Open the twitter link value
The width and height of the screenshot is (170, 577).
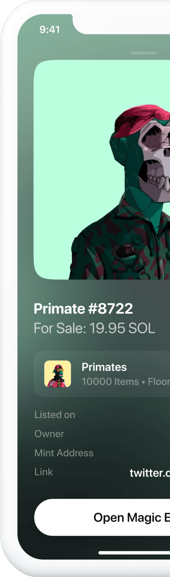coord(150,473)
